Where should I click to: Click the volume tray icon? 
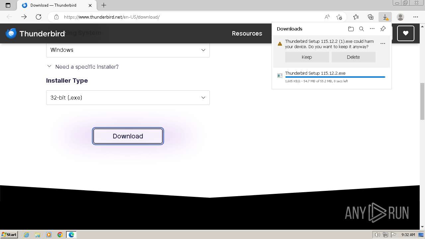pos(378,235)
